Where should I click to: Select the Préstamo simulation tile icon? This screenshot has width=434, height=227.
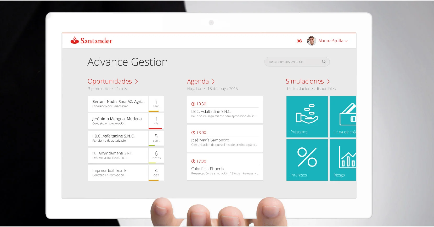(307, 114)
